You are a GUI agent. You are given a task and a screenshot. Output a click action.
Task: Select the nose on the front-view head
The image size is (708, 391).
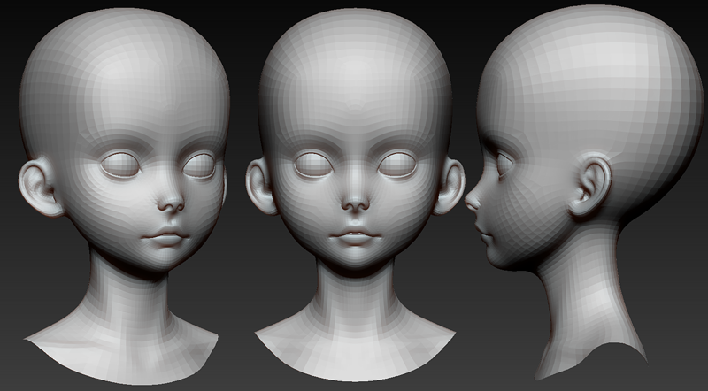point(355,202)
